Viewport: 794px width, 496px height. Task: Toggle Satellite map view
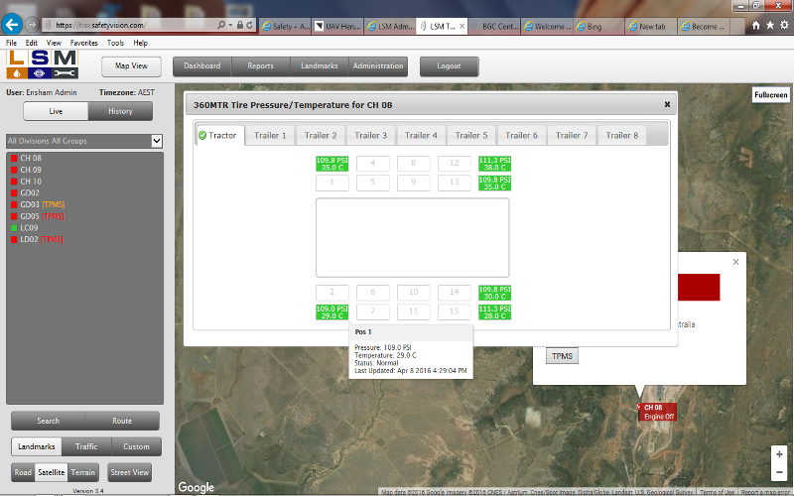pos(51,473)
